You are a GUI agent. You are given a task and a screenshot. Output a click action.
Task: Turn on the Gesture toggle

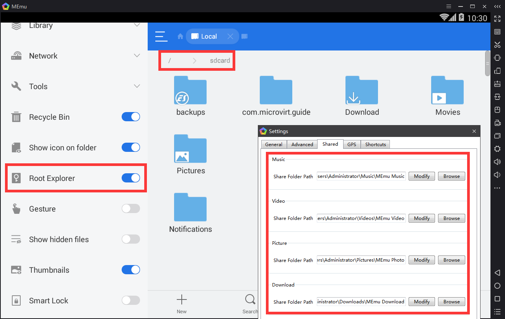(x=131, y=208)
